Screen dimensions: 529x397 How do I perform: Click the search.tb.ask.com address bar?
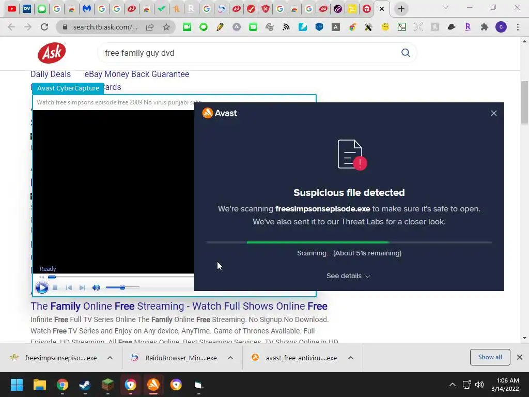105,27
